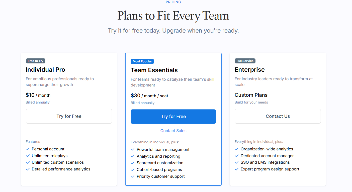Click the checkmark next to Scorecard customization

[x=133, y=163]
